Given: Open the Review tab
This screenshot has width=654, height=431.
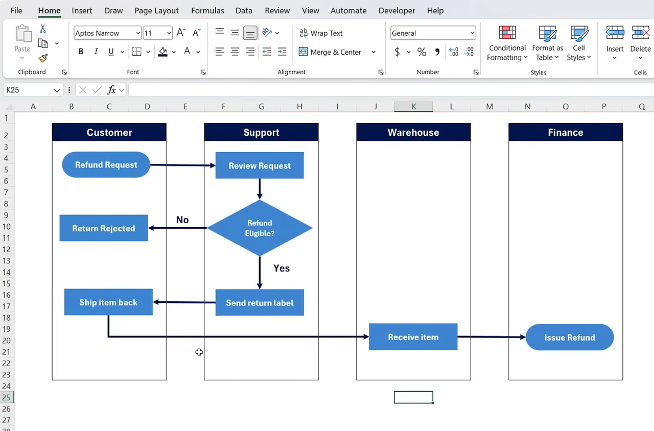Looking at the screenshot, I should tap(277, 10).
